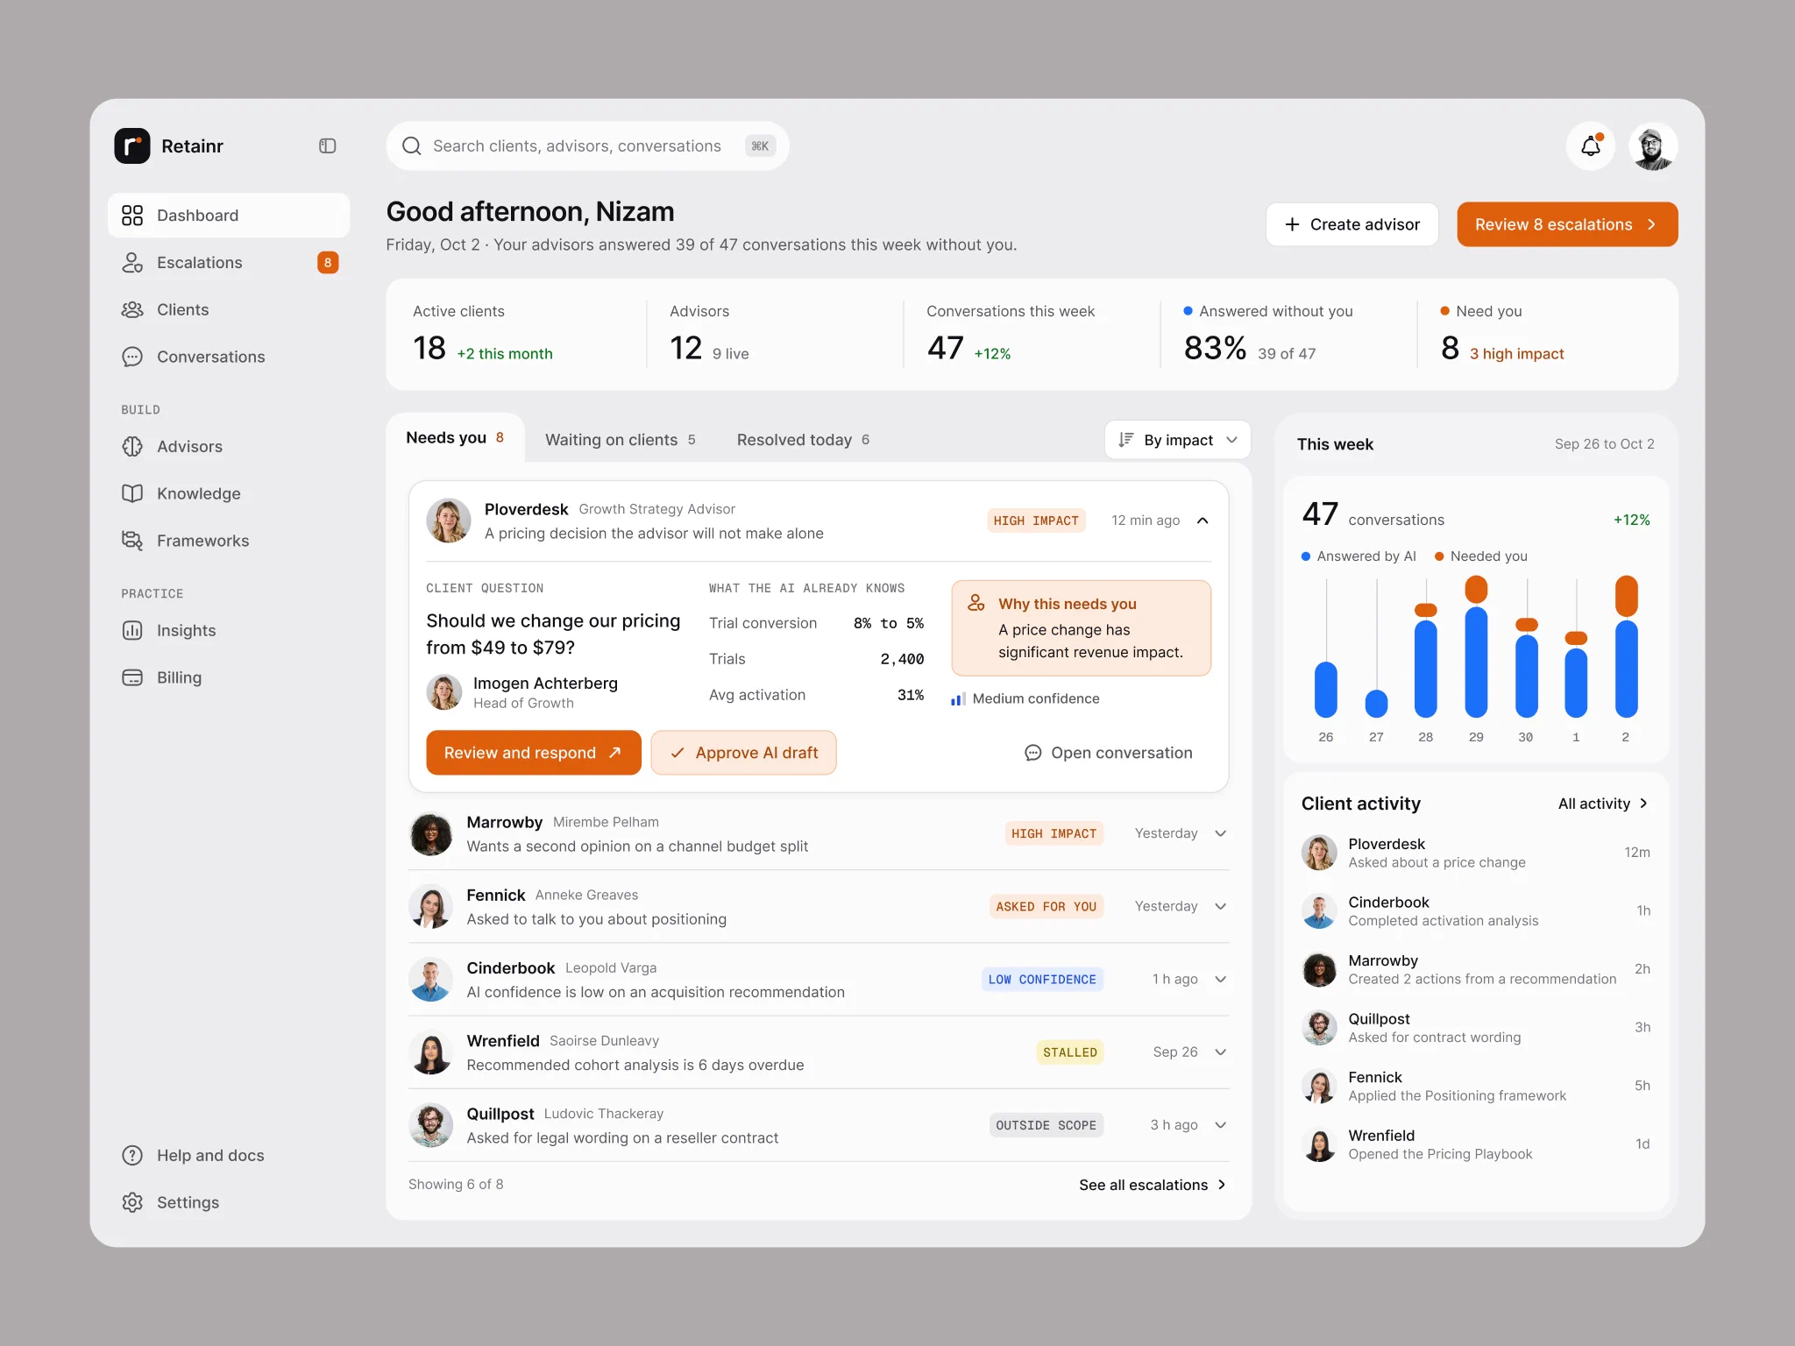Screen dimensions: 1795x1346
Task: Open See all escalations link
Action: tap(1153, 1186)
